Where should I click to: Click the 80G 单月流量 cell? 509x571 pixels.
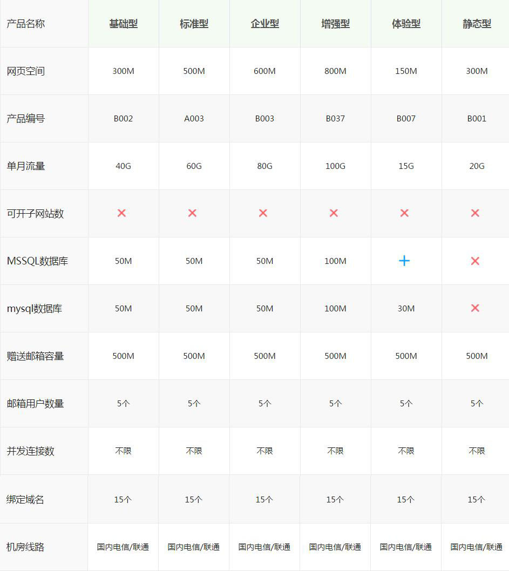(264, 166)
